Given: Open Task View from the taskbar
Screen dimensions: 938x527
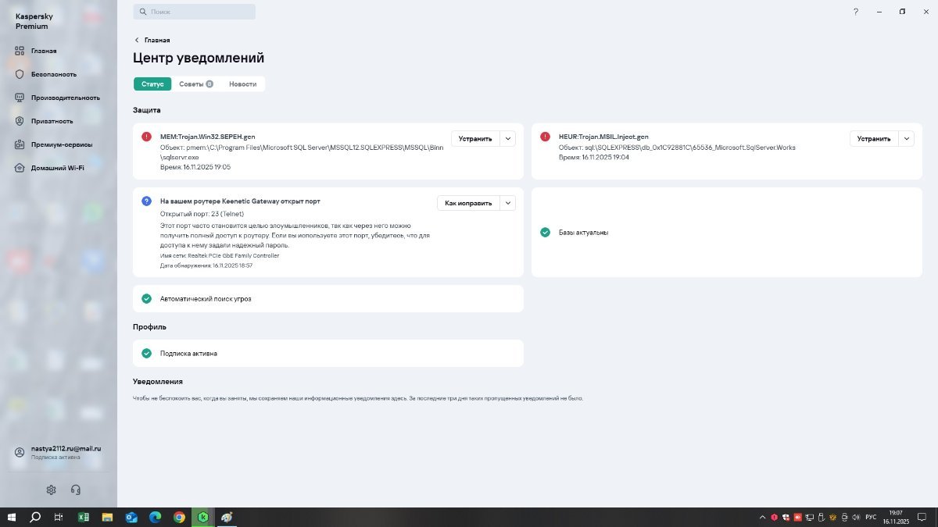Looking at the screenshot, I should 59,517.
